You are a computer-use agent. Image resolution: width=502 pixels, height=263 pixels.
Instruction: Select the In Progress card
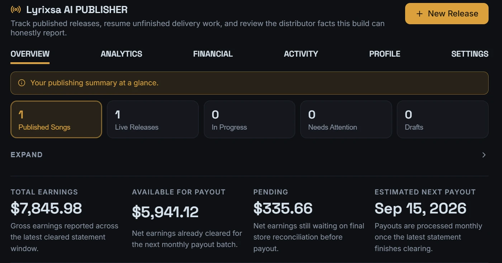[x=250, y=119]
